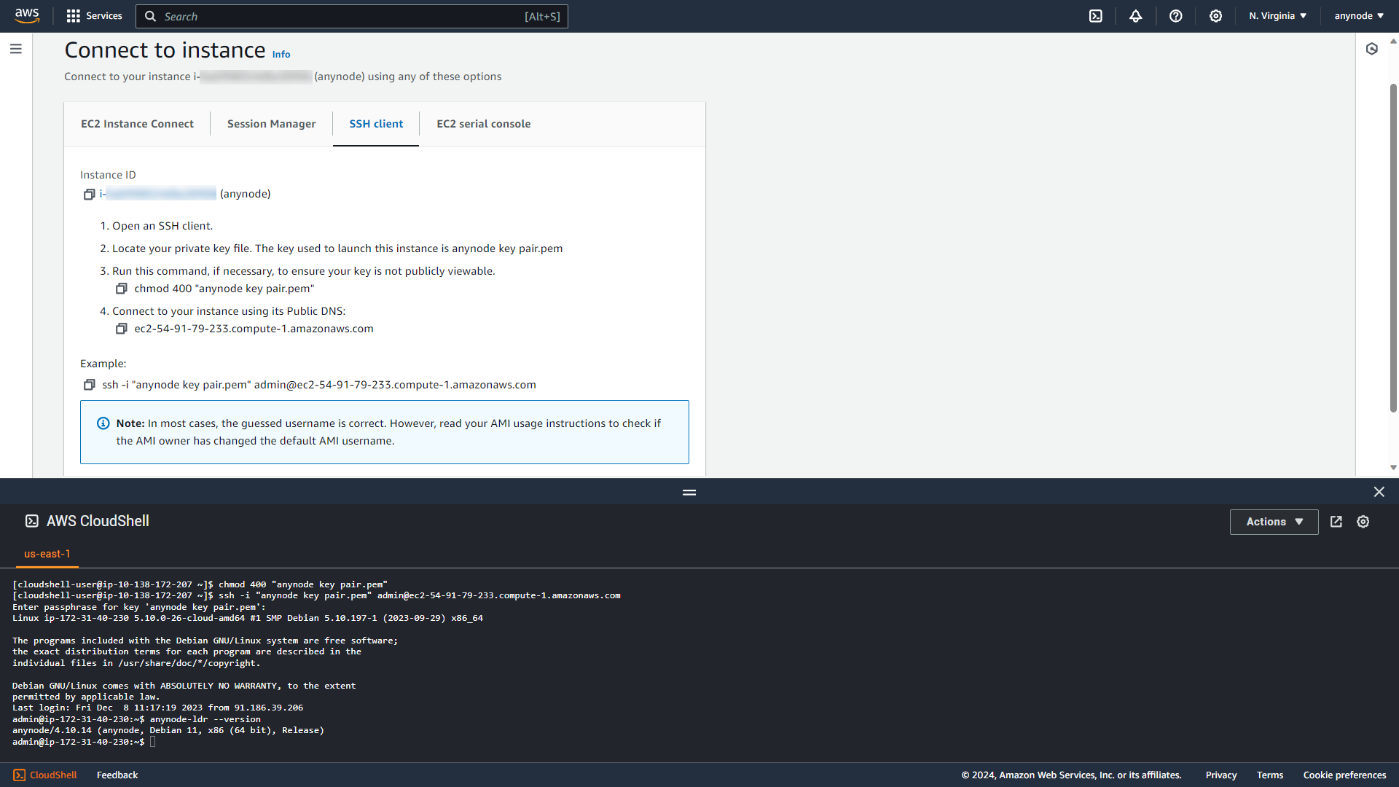Image resolution: width=1399 pixels, height=787 pixels.
Task: Open the Services grid menu
Action: coord(94,15)
